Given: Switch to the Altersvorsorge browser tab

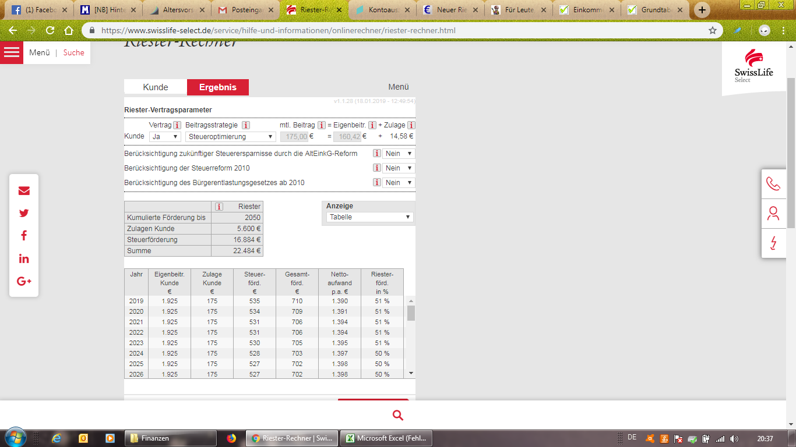Looking at the screenshot, I should [176, 10].
